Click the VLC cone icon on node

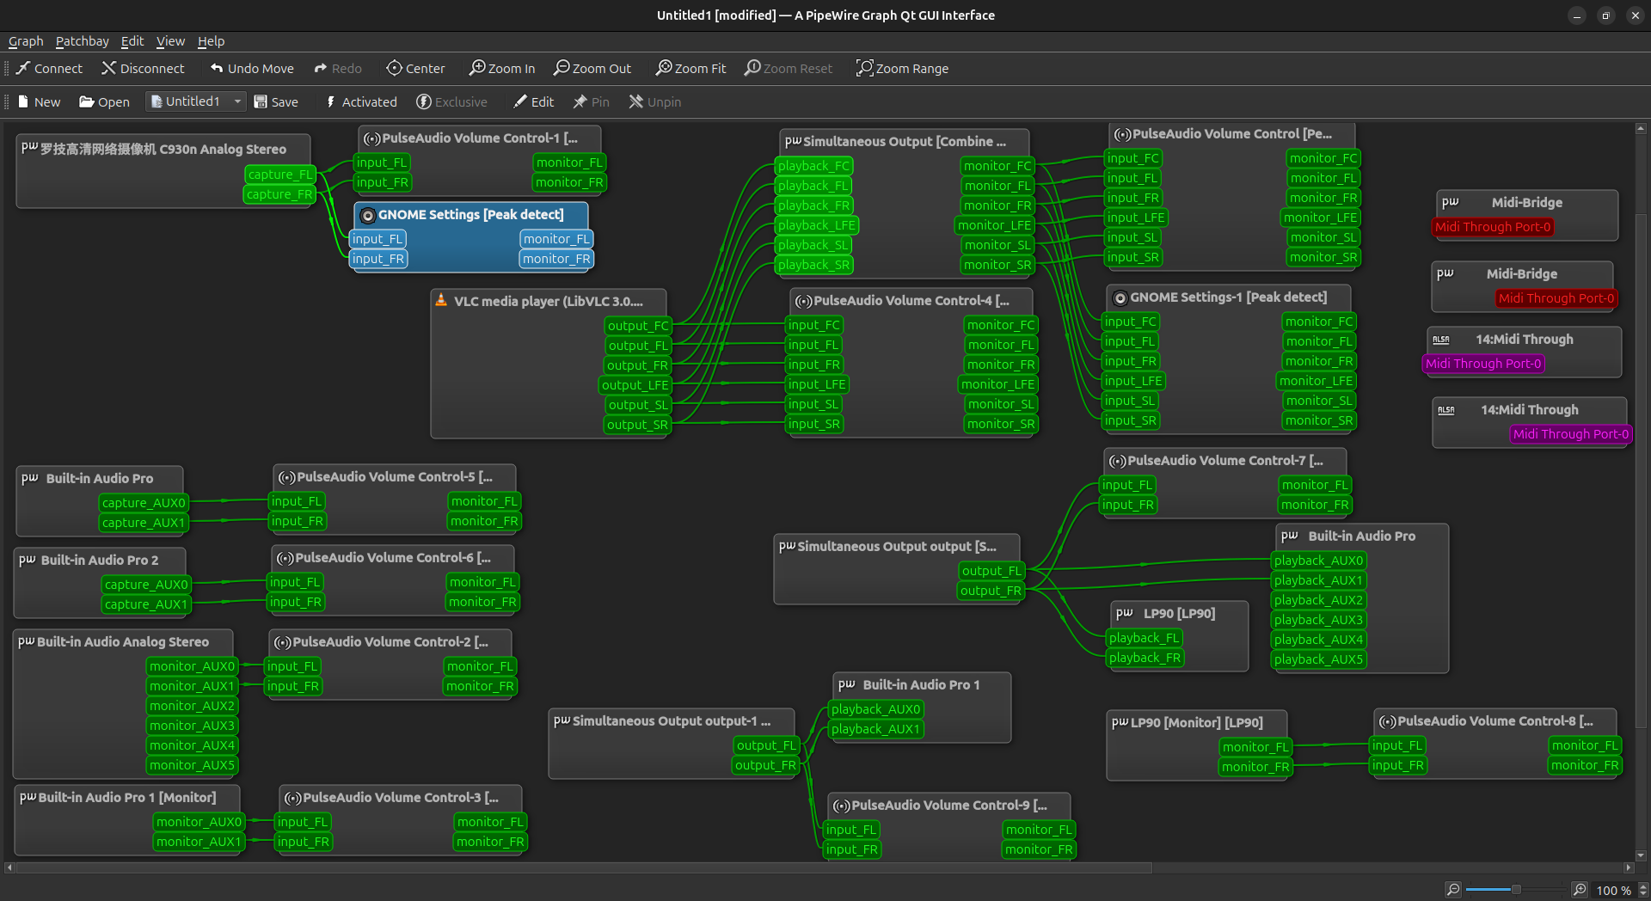click(441, 300)
